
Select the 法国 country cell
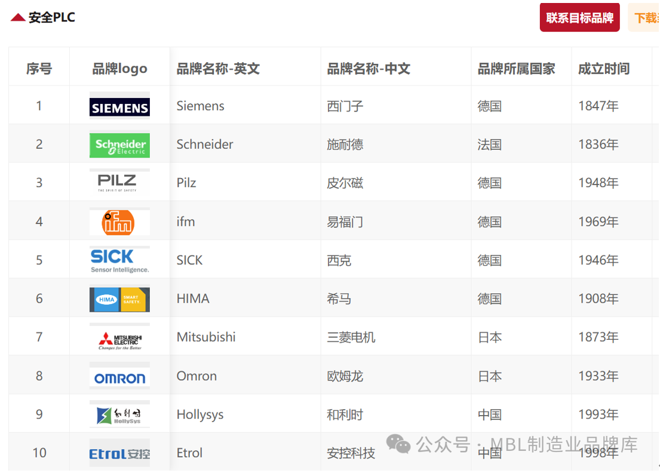pyautogui.click(x=521, y=145)
